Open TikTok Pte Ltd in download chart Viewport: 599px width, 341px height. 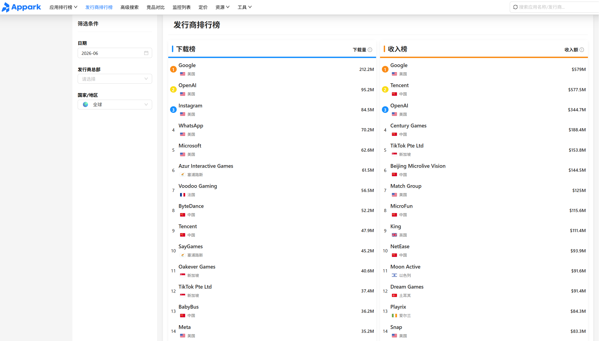point(195,287)
